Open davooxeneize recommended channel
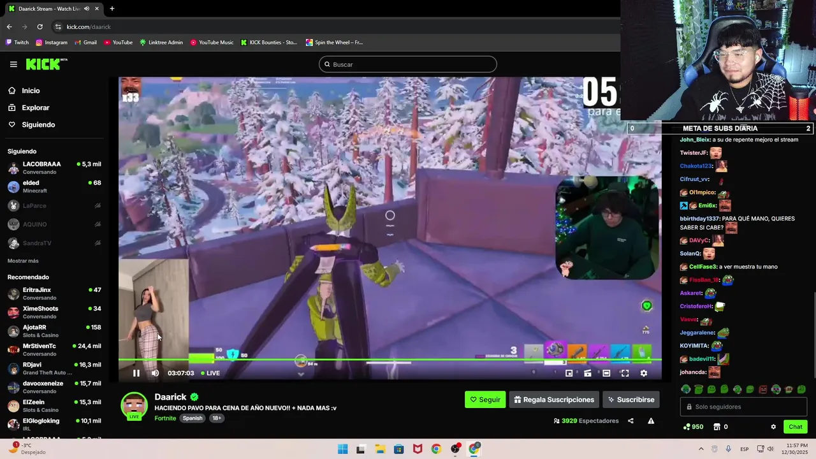This screenshot has height=459, width=816. pyautogui.click(x=54, y=387)
